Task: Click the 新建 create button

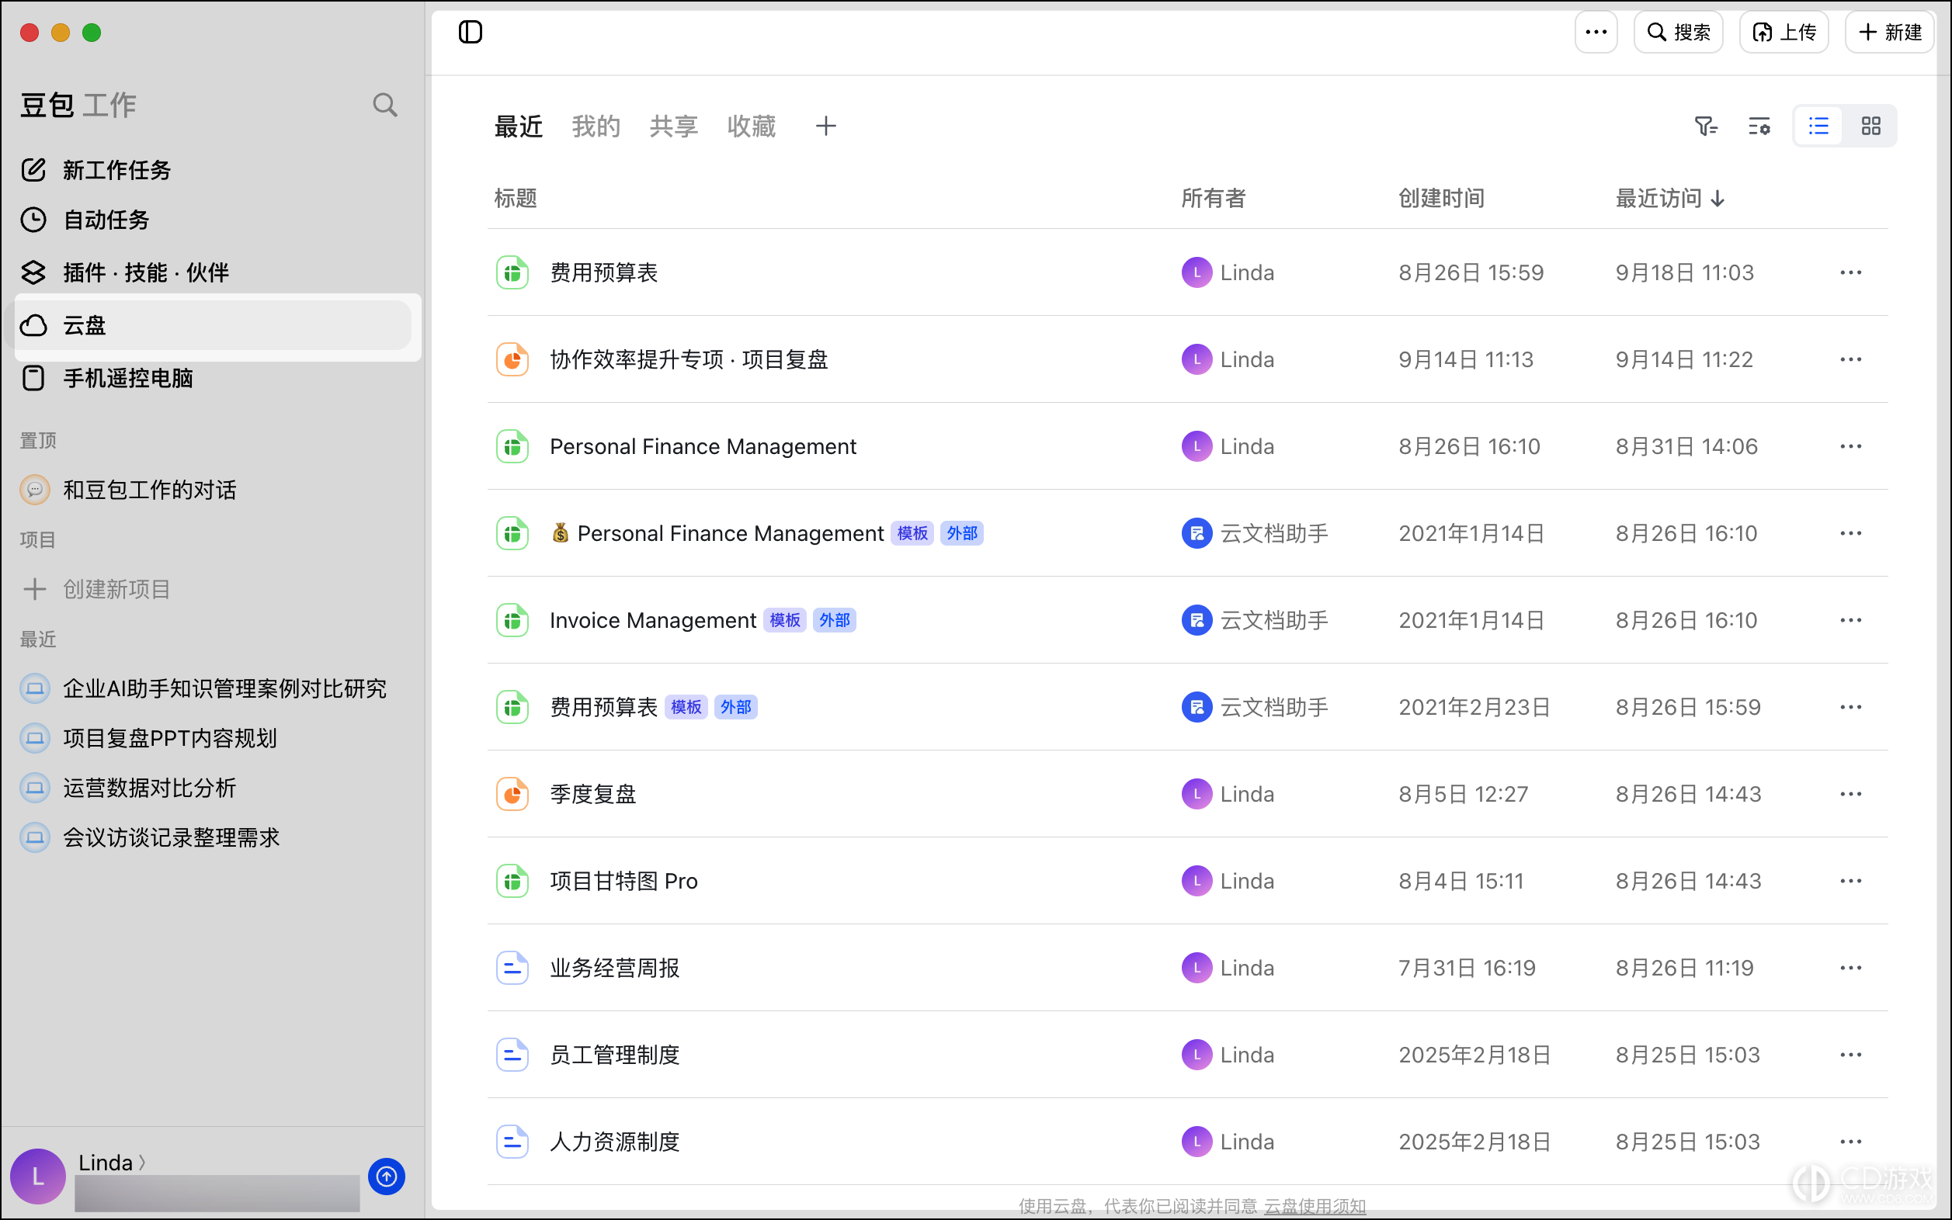Action: coord(1889,33)
